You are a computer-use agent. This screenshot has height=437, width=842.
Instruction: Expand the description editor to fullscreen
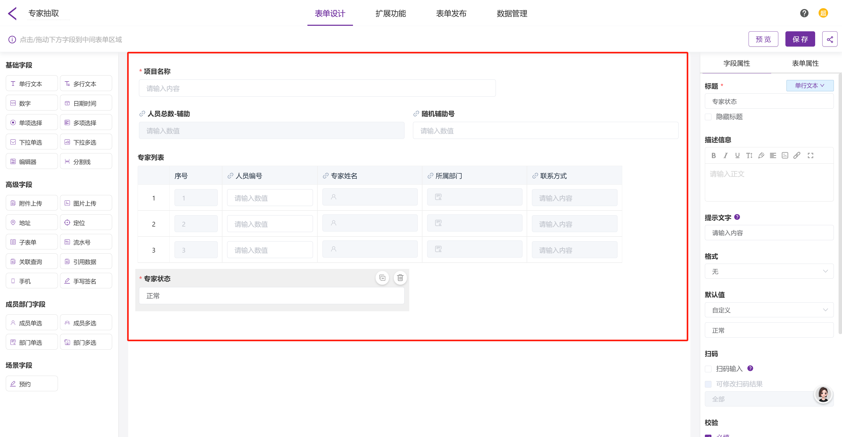[810, 155]
